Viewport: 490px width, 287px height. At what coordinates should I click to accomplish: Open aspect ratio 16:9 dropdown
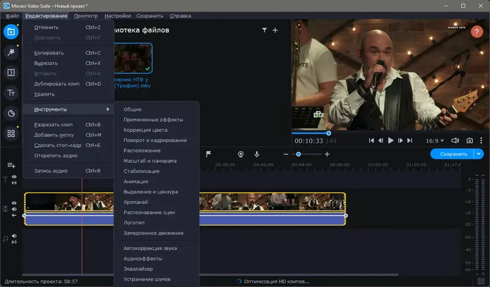click(x=435, y=141)
